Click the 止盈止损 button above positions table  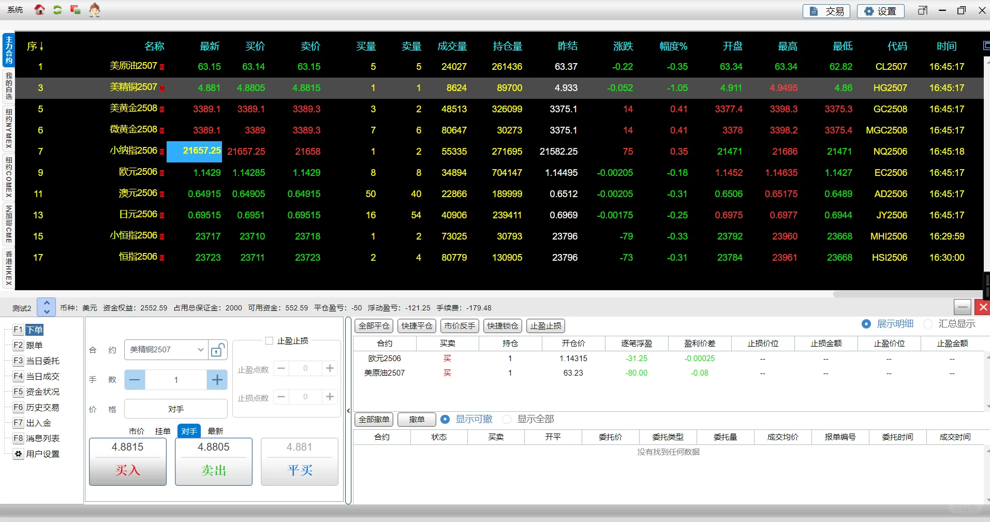coord(545,325)
